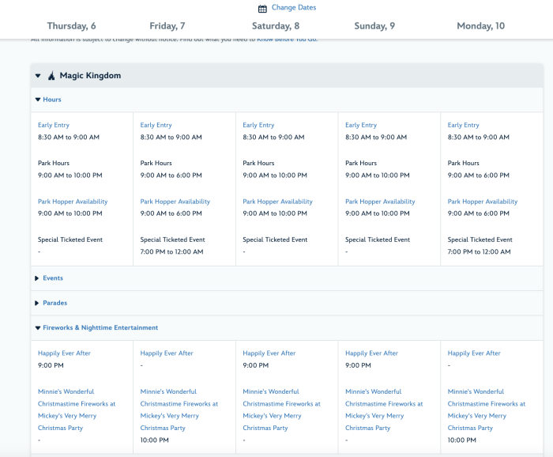Click the Magic Kingdom castle icon
Screen dimensions: 553x457
(x=51, y=77)
